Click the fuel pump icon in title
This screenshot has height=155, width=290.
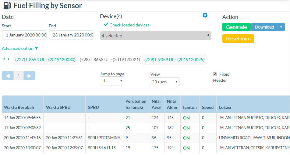coord(7,5)
